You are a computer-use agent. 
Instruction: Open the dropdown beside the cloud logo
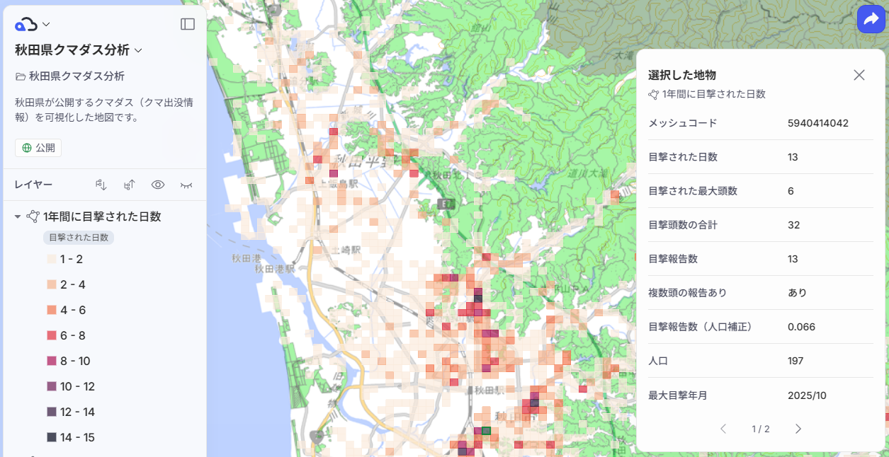point(46,25)
